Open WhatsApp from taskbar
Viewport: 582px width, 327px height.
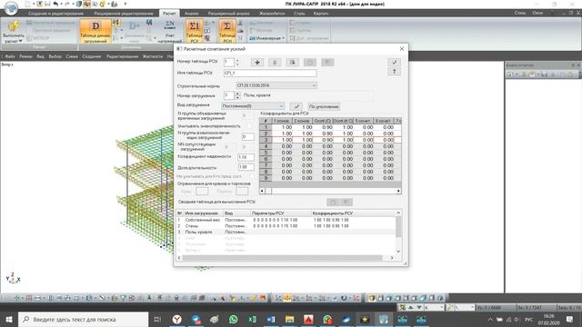point(233,319)
